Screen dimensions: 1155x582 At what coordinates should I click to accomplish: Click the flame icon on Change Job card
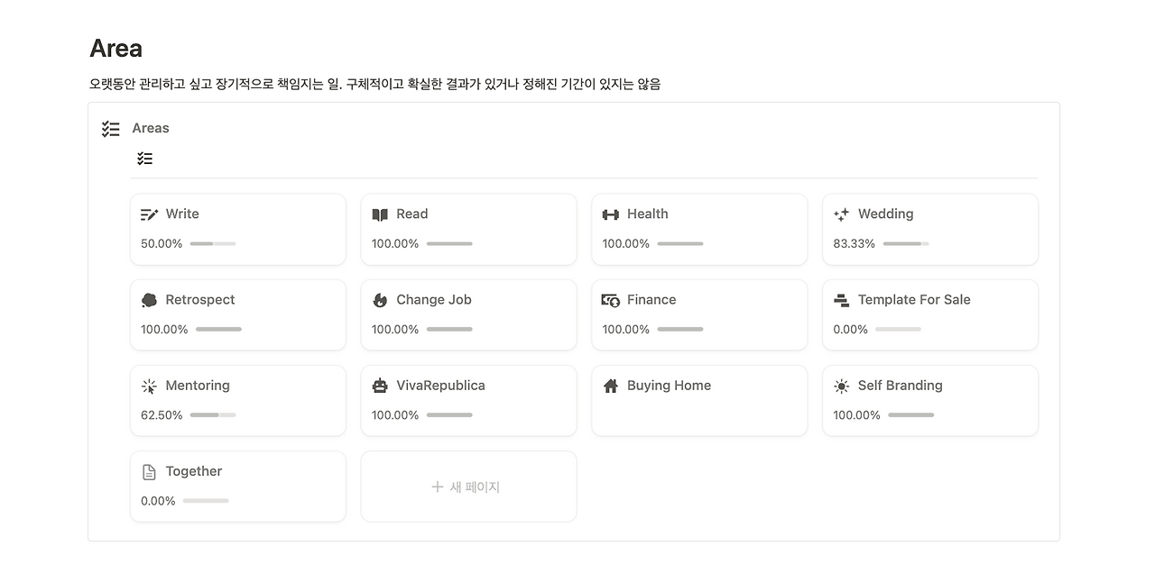pos(380,300)
